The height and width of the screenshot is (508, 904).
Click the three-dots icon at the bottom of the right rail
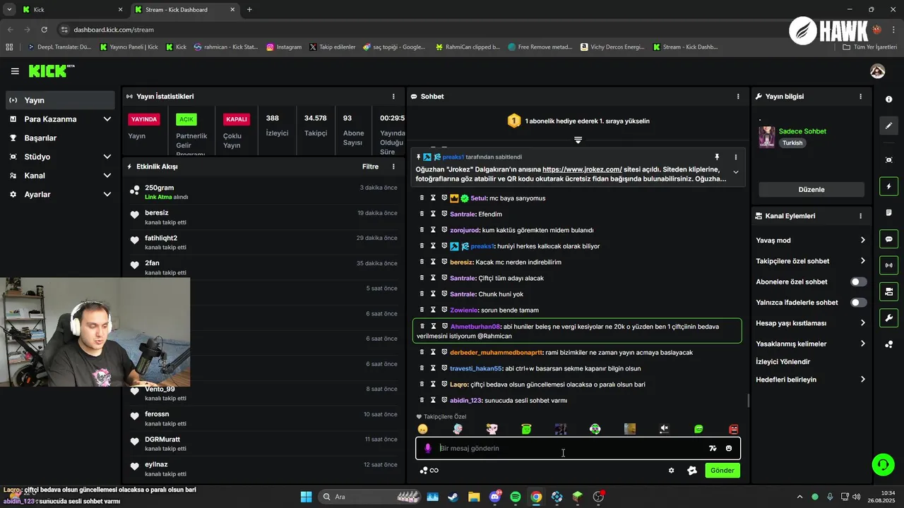pos(888,344)
